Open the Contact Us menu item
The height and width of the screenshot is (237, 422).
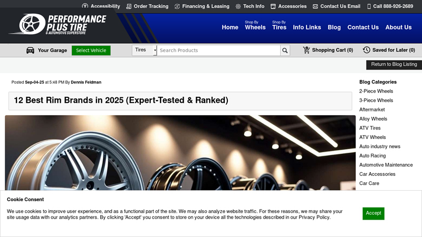click(363, 27)
